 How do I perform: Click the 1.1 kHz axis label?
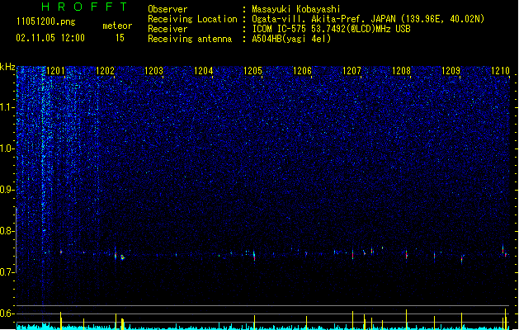[x=7, y=107]
